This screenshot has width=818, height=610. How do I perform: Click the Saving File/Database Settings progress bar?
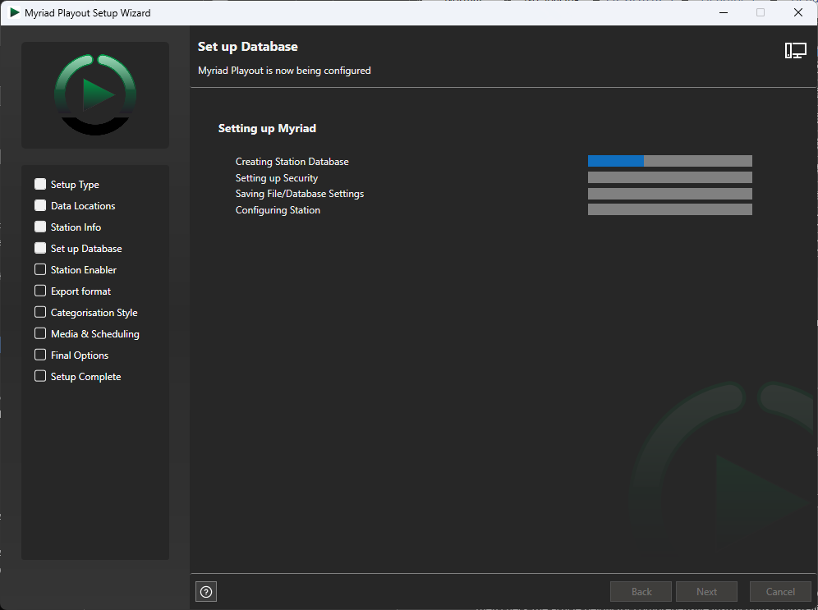[670, 194]
